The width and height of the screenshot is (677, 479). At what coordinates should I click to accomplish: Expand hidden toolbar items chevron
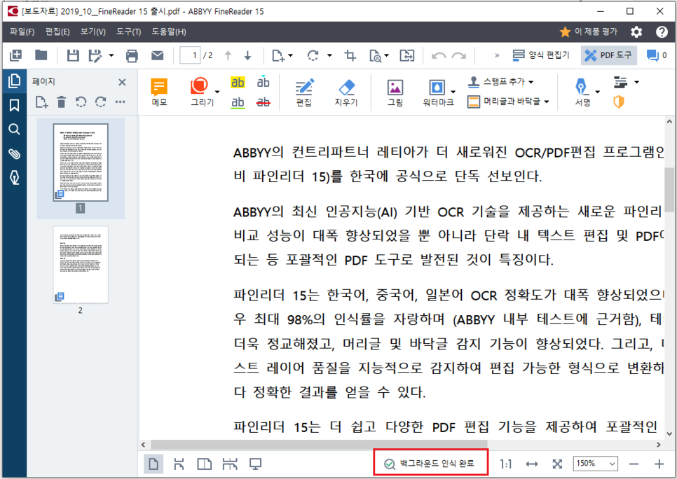[497, 55]
